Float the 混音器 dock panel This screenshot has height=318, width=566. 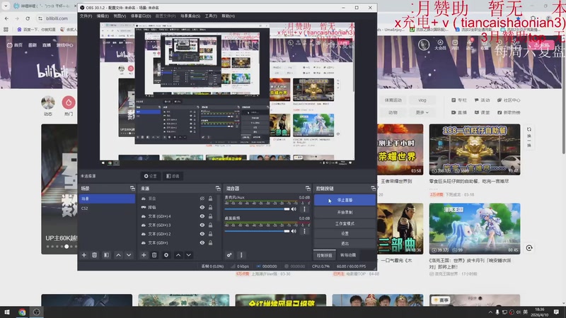(308, 188)
